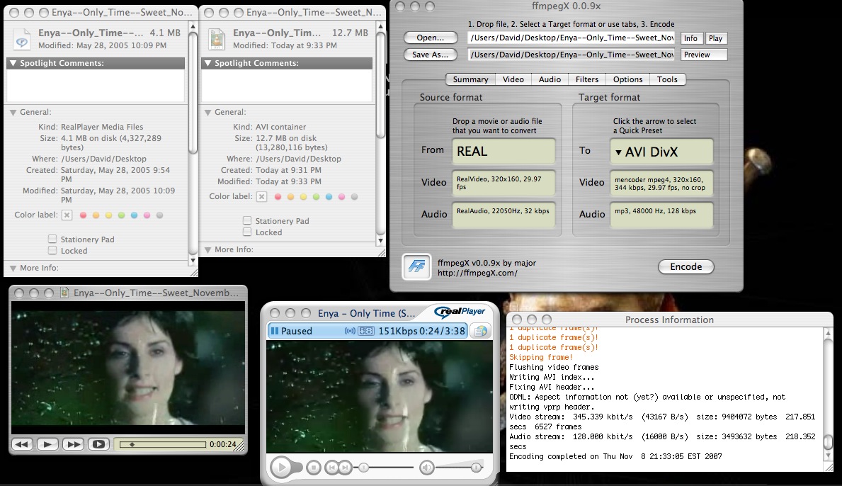
Task: Click the Open... button in ffmpegX
Action: [431, 38]
